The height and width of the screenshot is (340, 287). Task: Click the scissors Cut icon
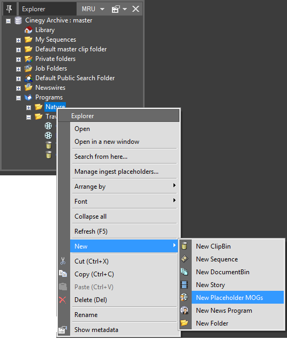coord(63,261)
